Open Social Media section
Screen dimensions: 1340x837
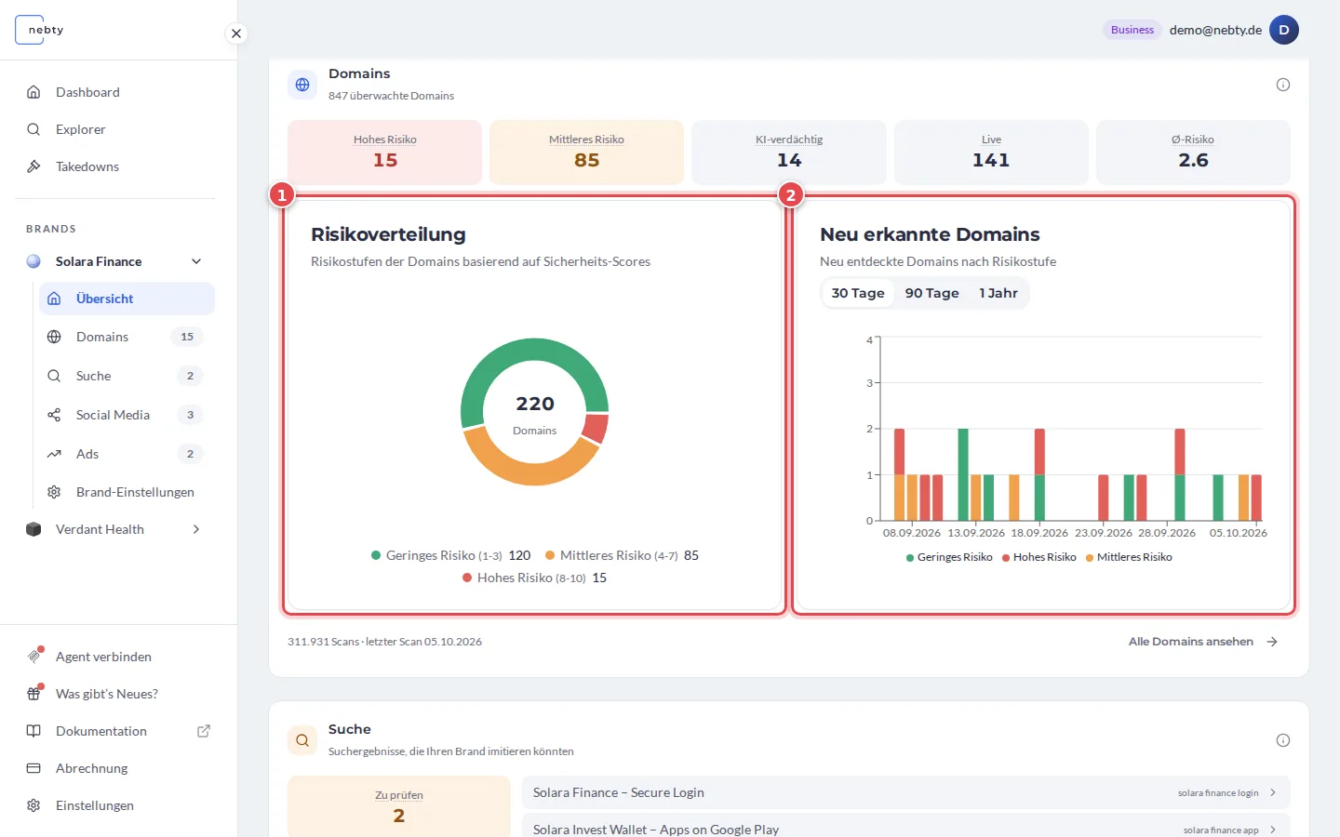tap(127, 415)
